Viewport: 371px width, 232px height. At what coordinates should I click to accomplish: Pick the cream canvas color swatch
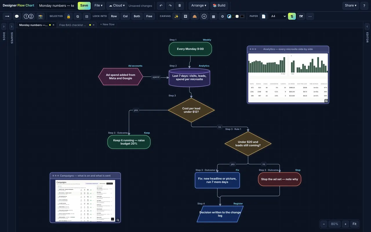coord(237,16)
